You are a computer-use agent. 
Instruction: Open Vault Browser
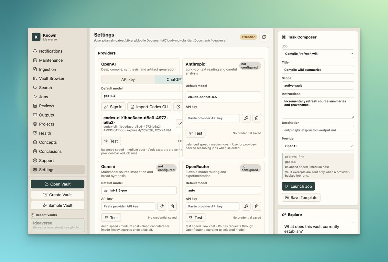(58, 79)
